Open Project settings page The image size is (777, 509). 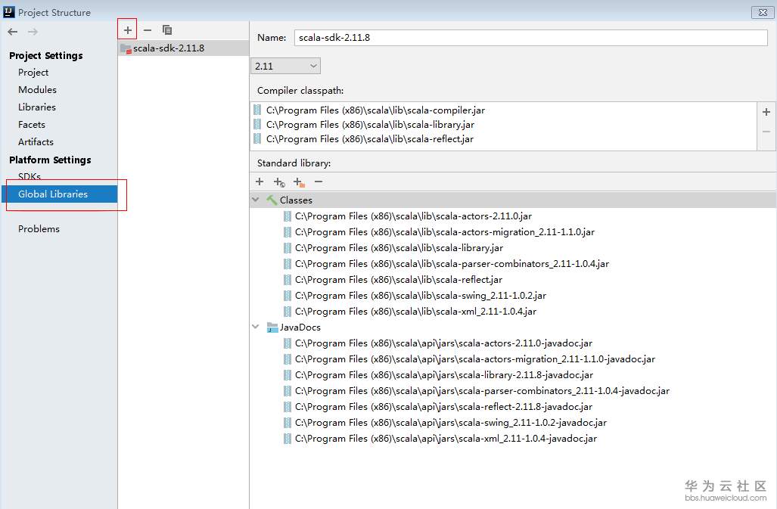33,73
